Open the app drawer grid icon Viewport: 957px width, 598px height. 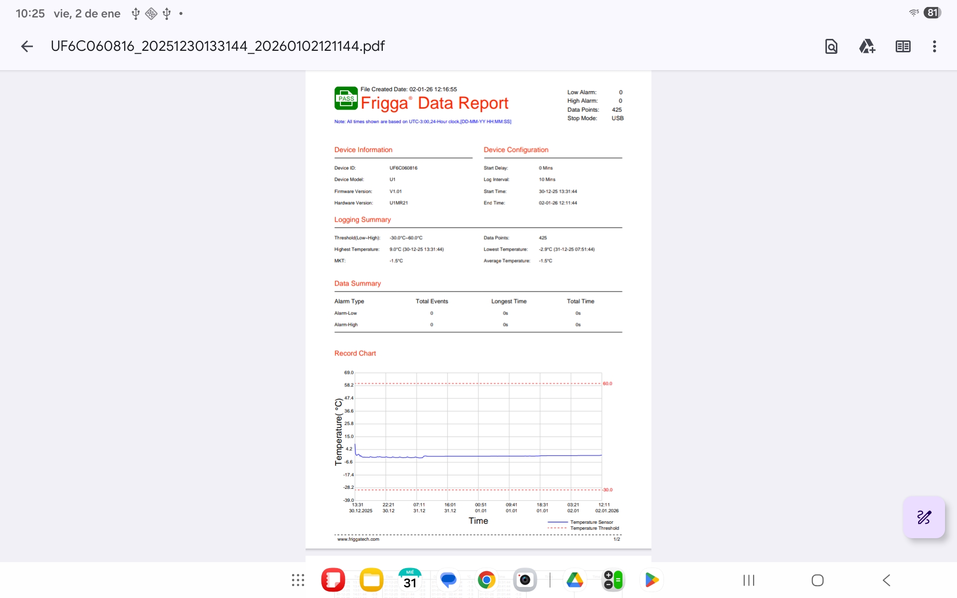pyautogui.click(x=298, y=580)
